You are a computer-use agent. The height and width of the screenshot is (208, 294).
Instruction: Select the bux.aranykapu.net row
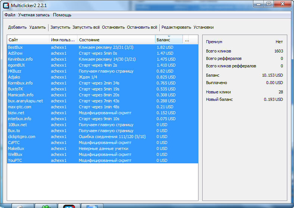point(103,101)
